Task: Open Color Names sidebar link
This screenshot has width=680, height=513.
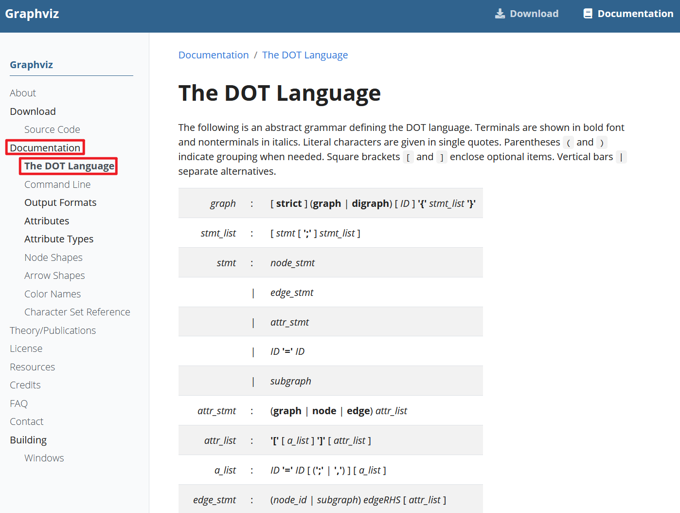Action: [53, 294]
